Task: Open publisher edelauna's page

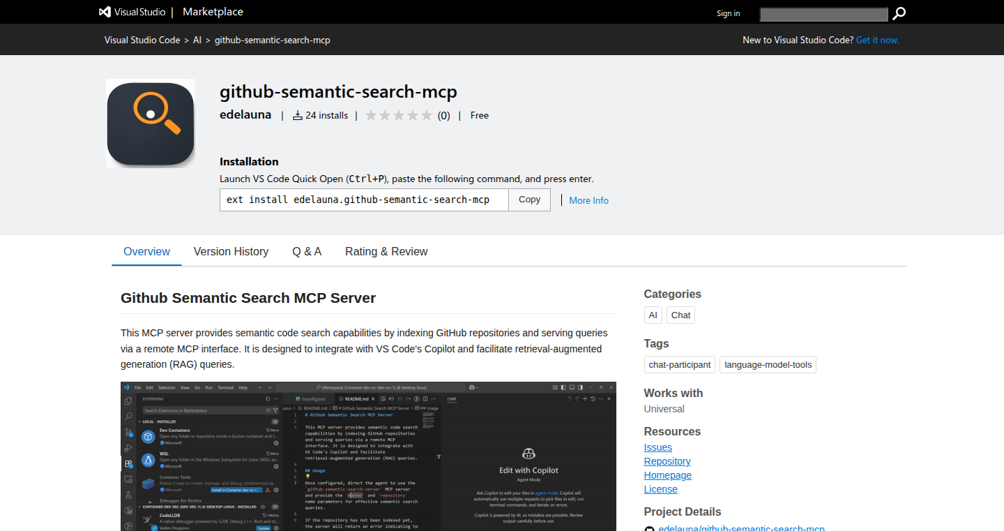Action: 245,115
